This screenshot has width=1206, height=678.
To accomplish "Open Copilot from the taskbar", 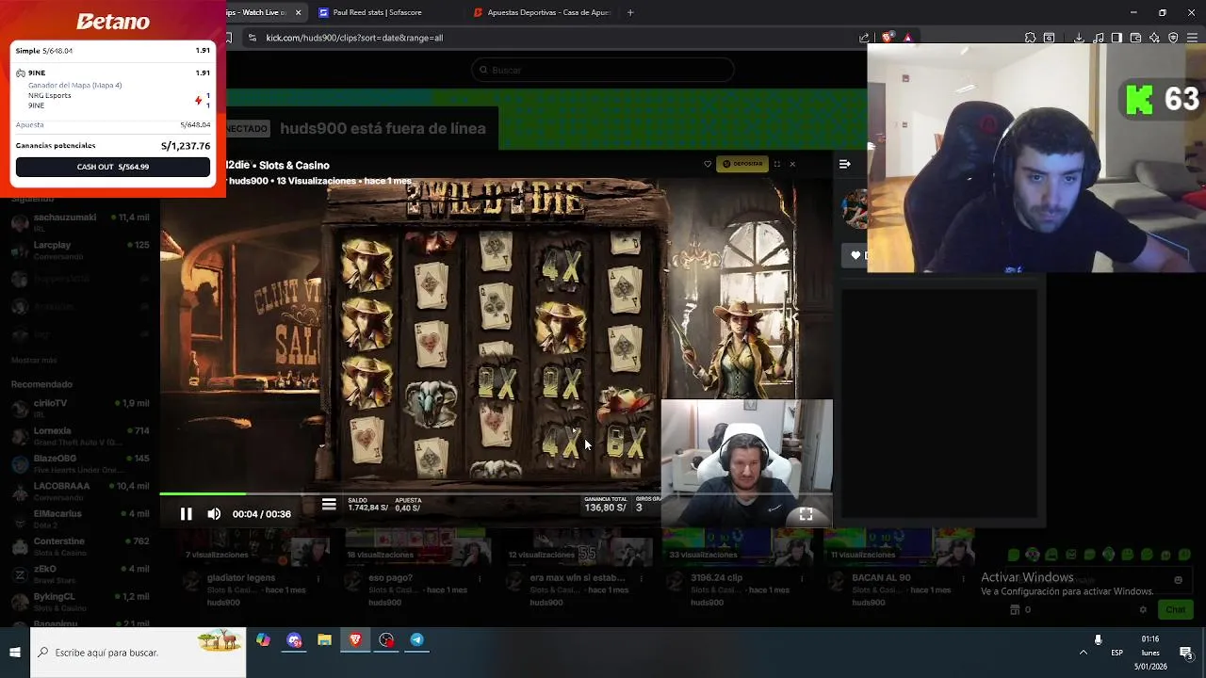I will point(263,640).
